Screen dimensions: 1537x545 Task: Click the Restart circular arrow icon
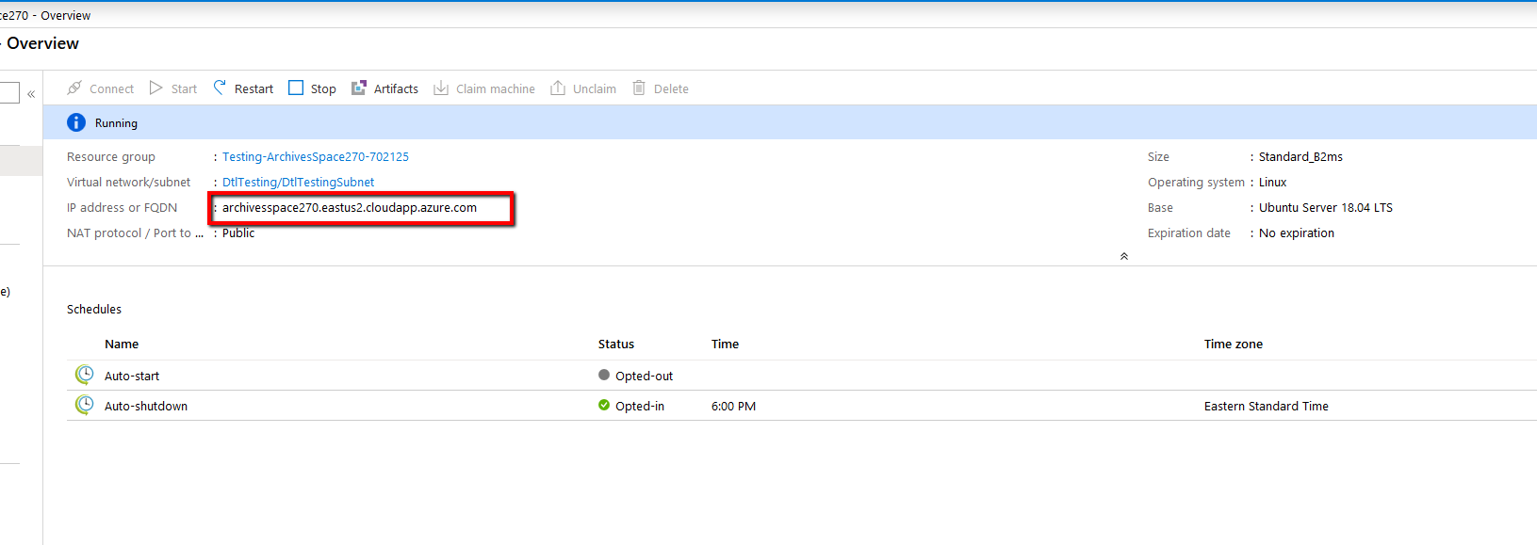220,88
